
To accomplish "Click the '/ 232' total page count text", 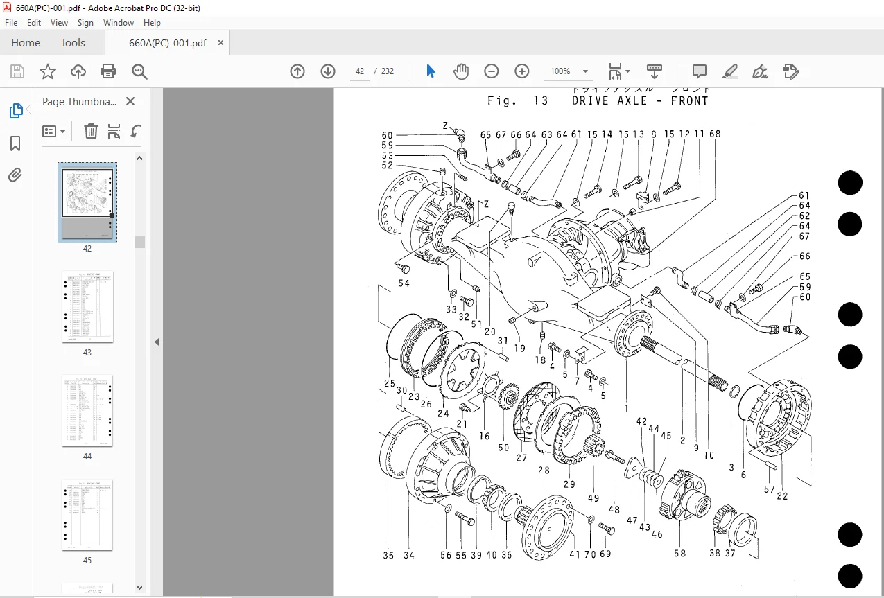I will 384,71.
